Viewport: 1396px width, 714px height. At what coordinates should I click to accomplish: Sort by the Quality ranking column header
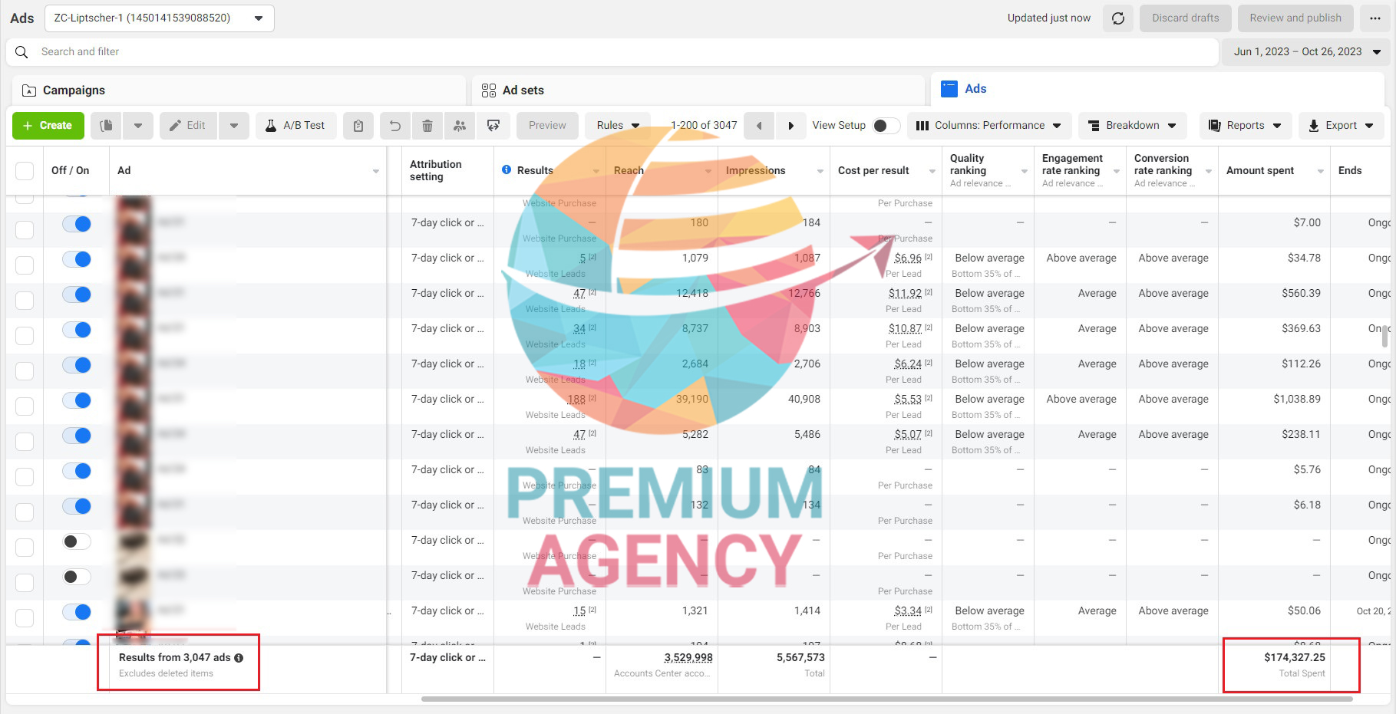[988, 171]
